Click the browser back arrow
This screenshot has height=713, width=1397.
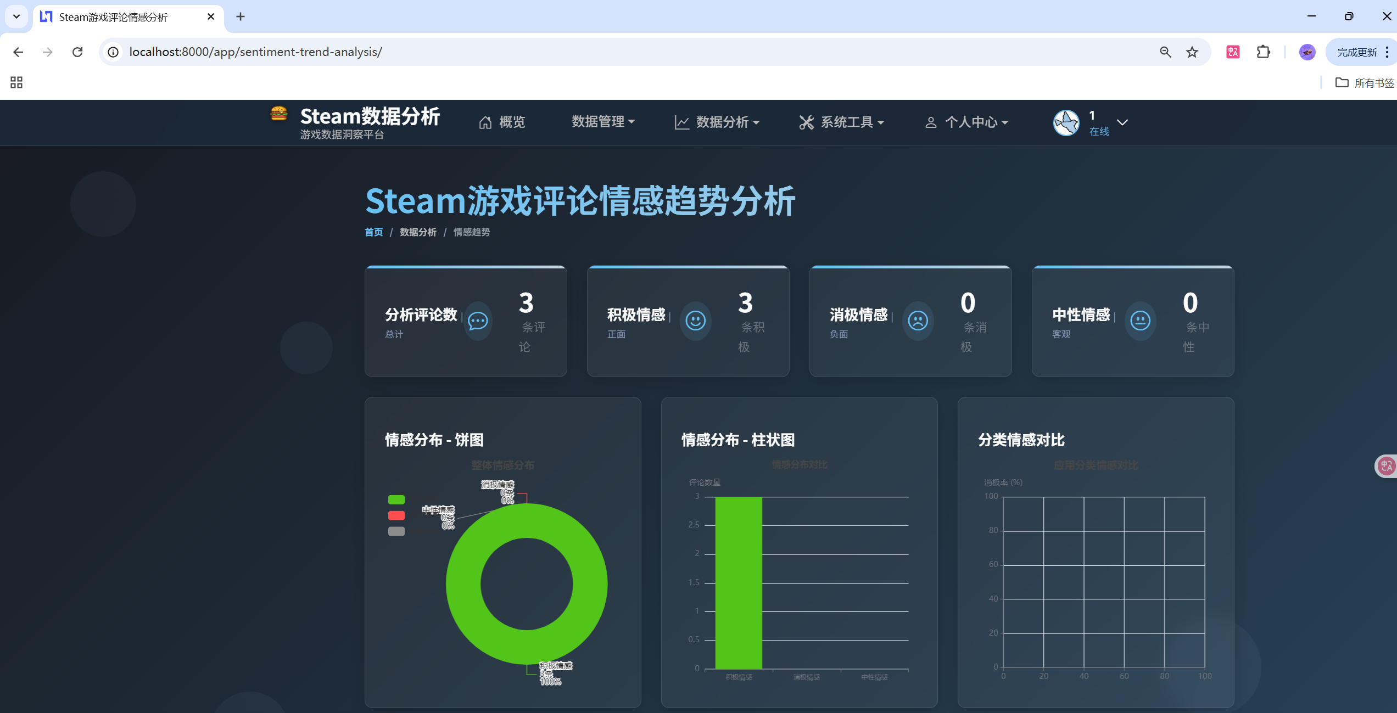[18, 52]
